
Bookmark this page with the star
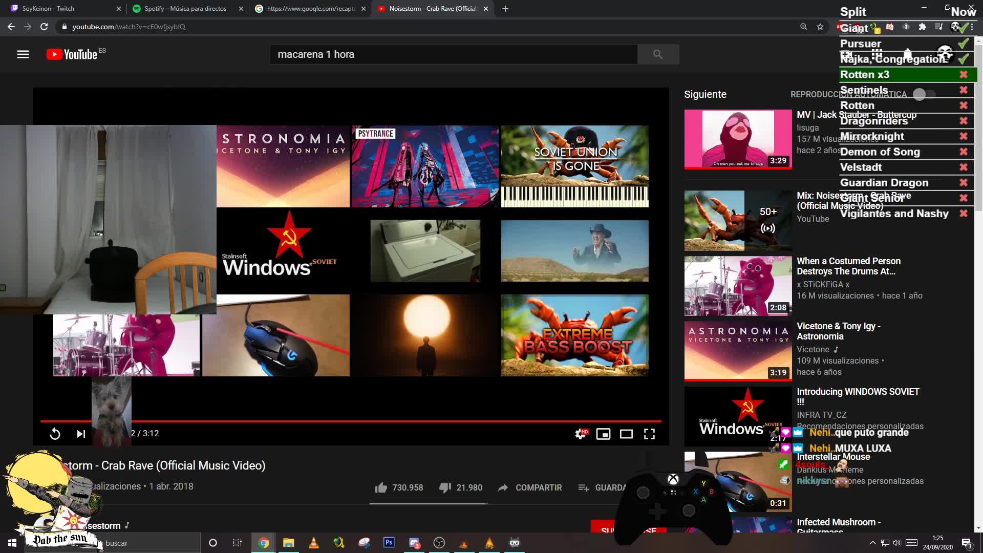tap(820, 27)
